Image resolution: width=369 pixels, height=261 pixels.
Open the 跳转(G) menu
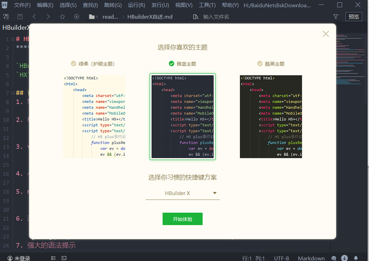[113, 5]
